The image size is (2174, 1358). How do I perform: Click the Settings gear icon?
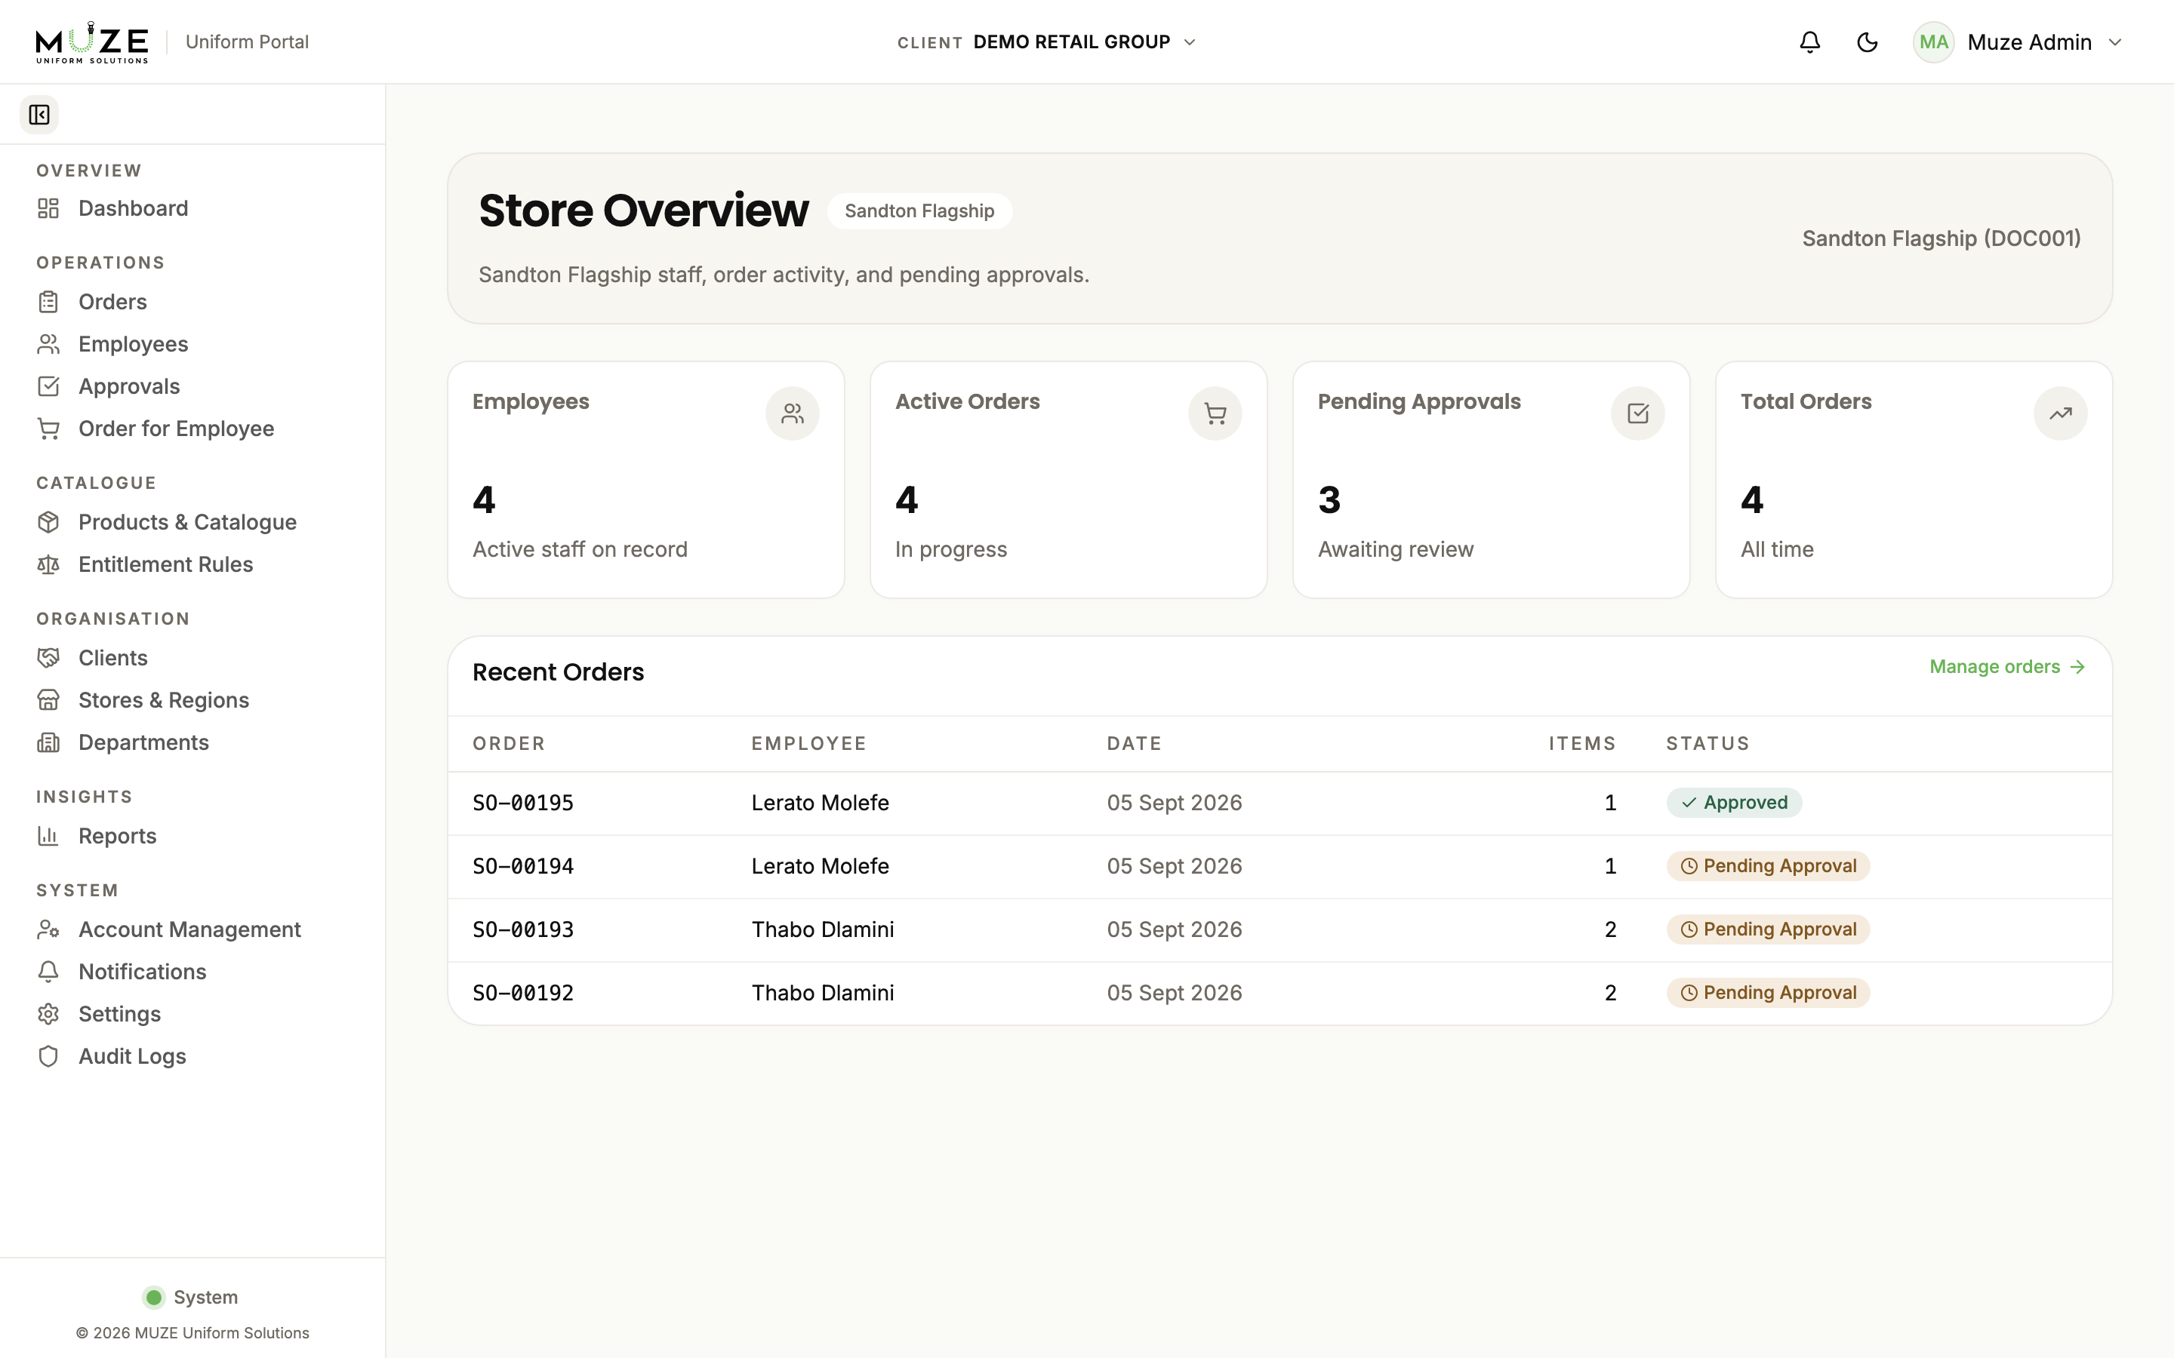pos(48,1013)
